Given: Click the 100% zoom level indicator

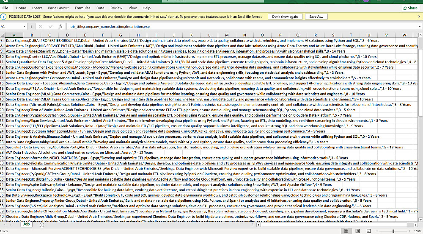Looking at the screenshot, I should tap(418, 231).
